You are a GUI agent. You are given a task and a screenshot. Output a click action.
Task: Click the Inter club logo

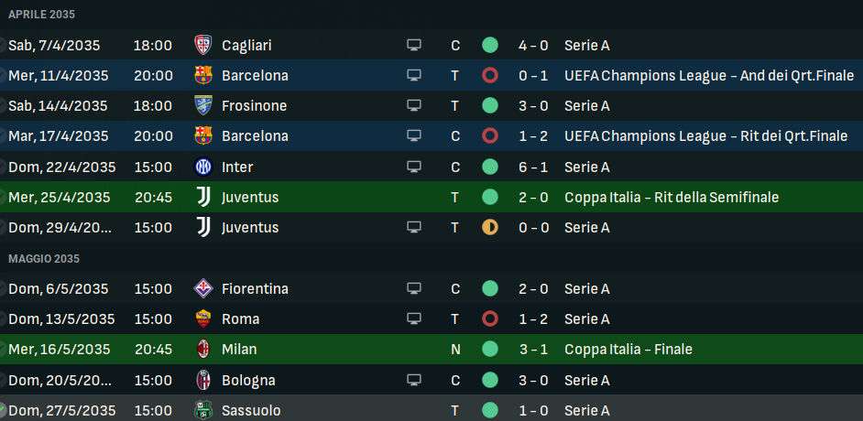pyautogui.click(x=203, y=167)
